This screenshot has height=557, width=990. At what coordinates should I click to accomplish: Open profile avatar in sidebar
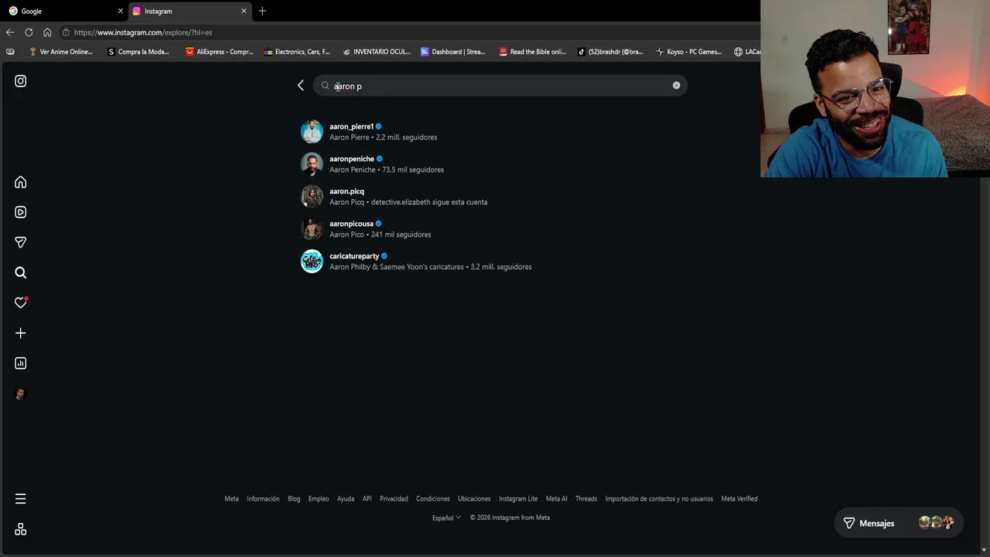pyautogui.click(x=21, y=394)
